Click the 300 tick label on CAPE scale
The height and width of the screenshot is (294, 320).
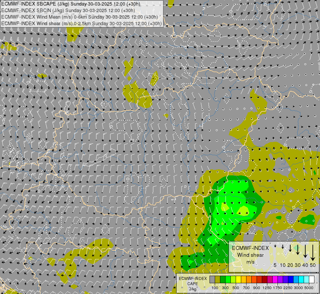(225, 288)
